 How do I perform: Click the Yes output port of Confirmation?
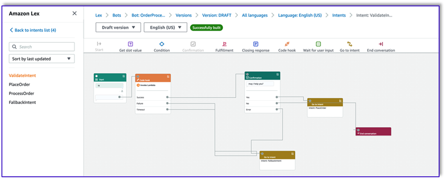pyautogui.click(x=277, y=97)
